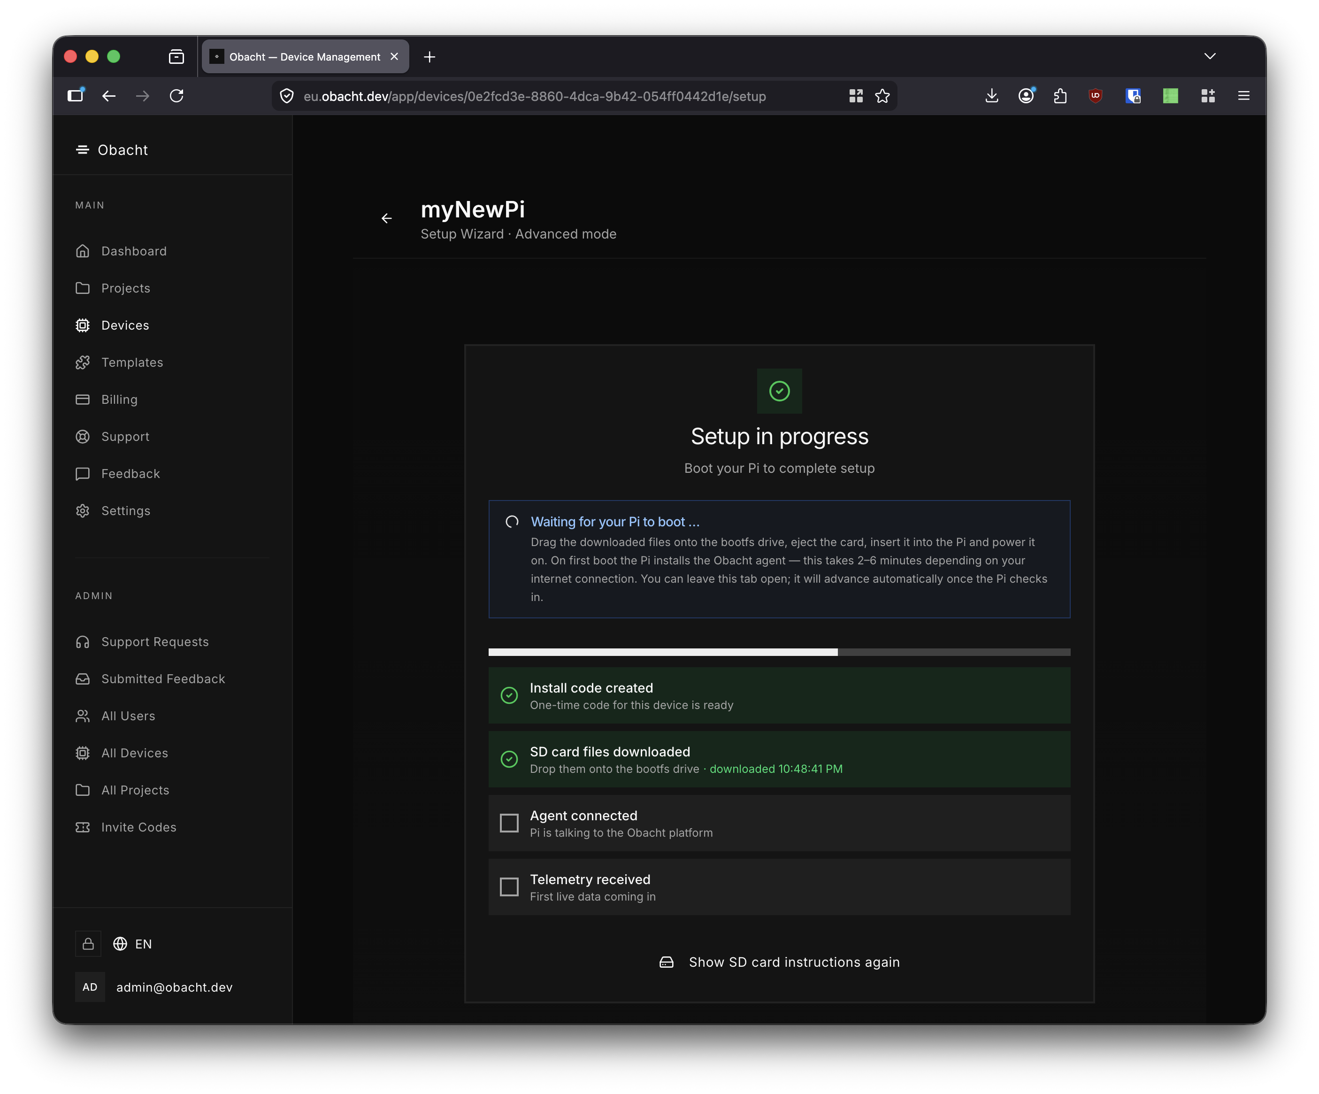
Task: Go back using the arrow beside myNewPi
Action: pyautogui.click(x=387, y=219)
